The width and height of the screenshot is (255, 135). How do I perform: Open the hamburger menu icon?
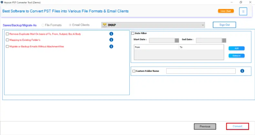243,11
